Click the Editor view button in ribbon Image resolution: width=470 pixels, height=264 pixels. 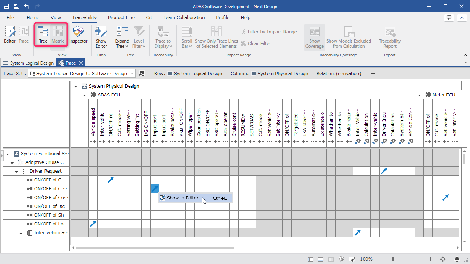[x=10, y=35]
